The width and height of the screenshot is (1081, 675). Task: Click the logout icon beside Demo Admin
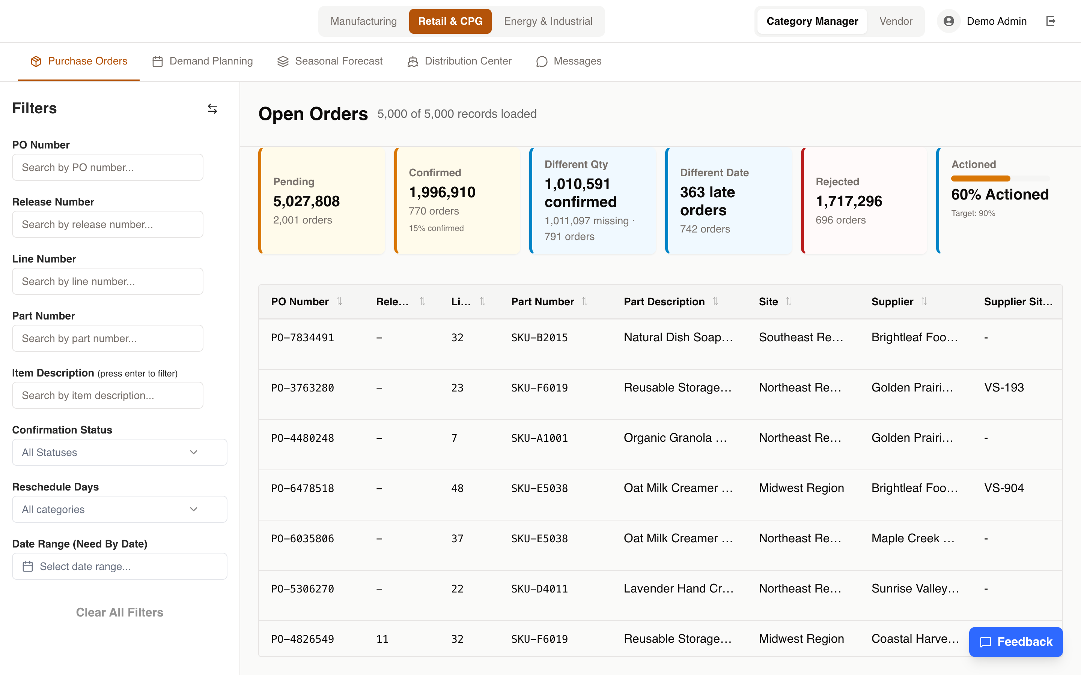(x=1051, y=21)
